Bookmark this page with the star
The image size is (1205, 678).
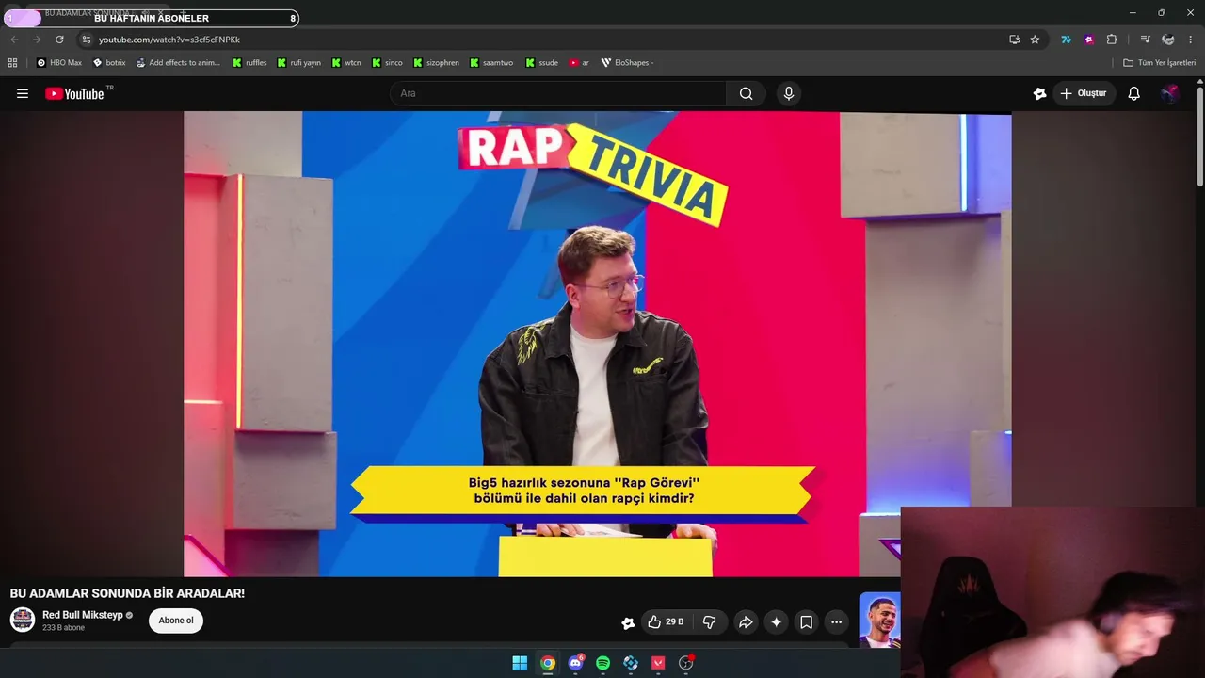1035,40
